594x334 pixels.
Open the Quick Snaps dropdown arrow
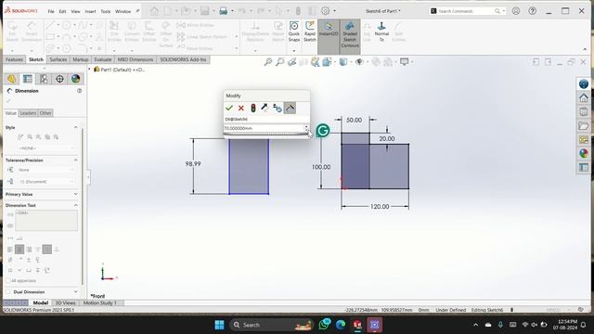coord(294,50)
